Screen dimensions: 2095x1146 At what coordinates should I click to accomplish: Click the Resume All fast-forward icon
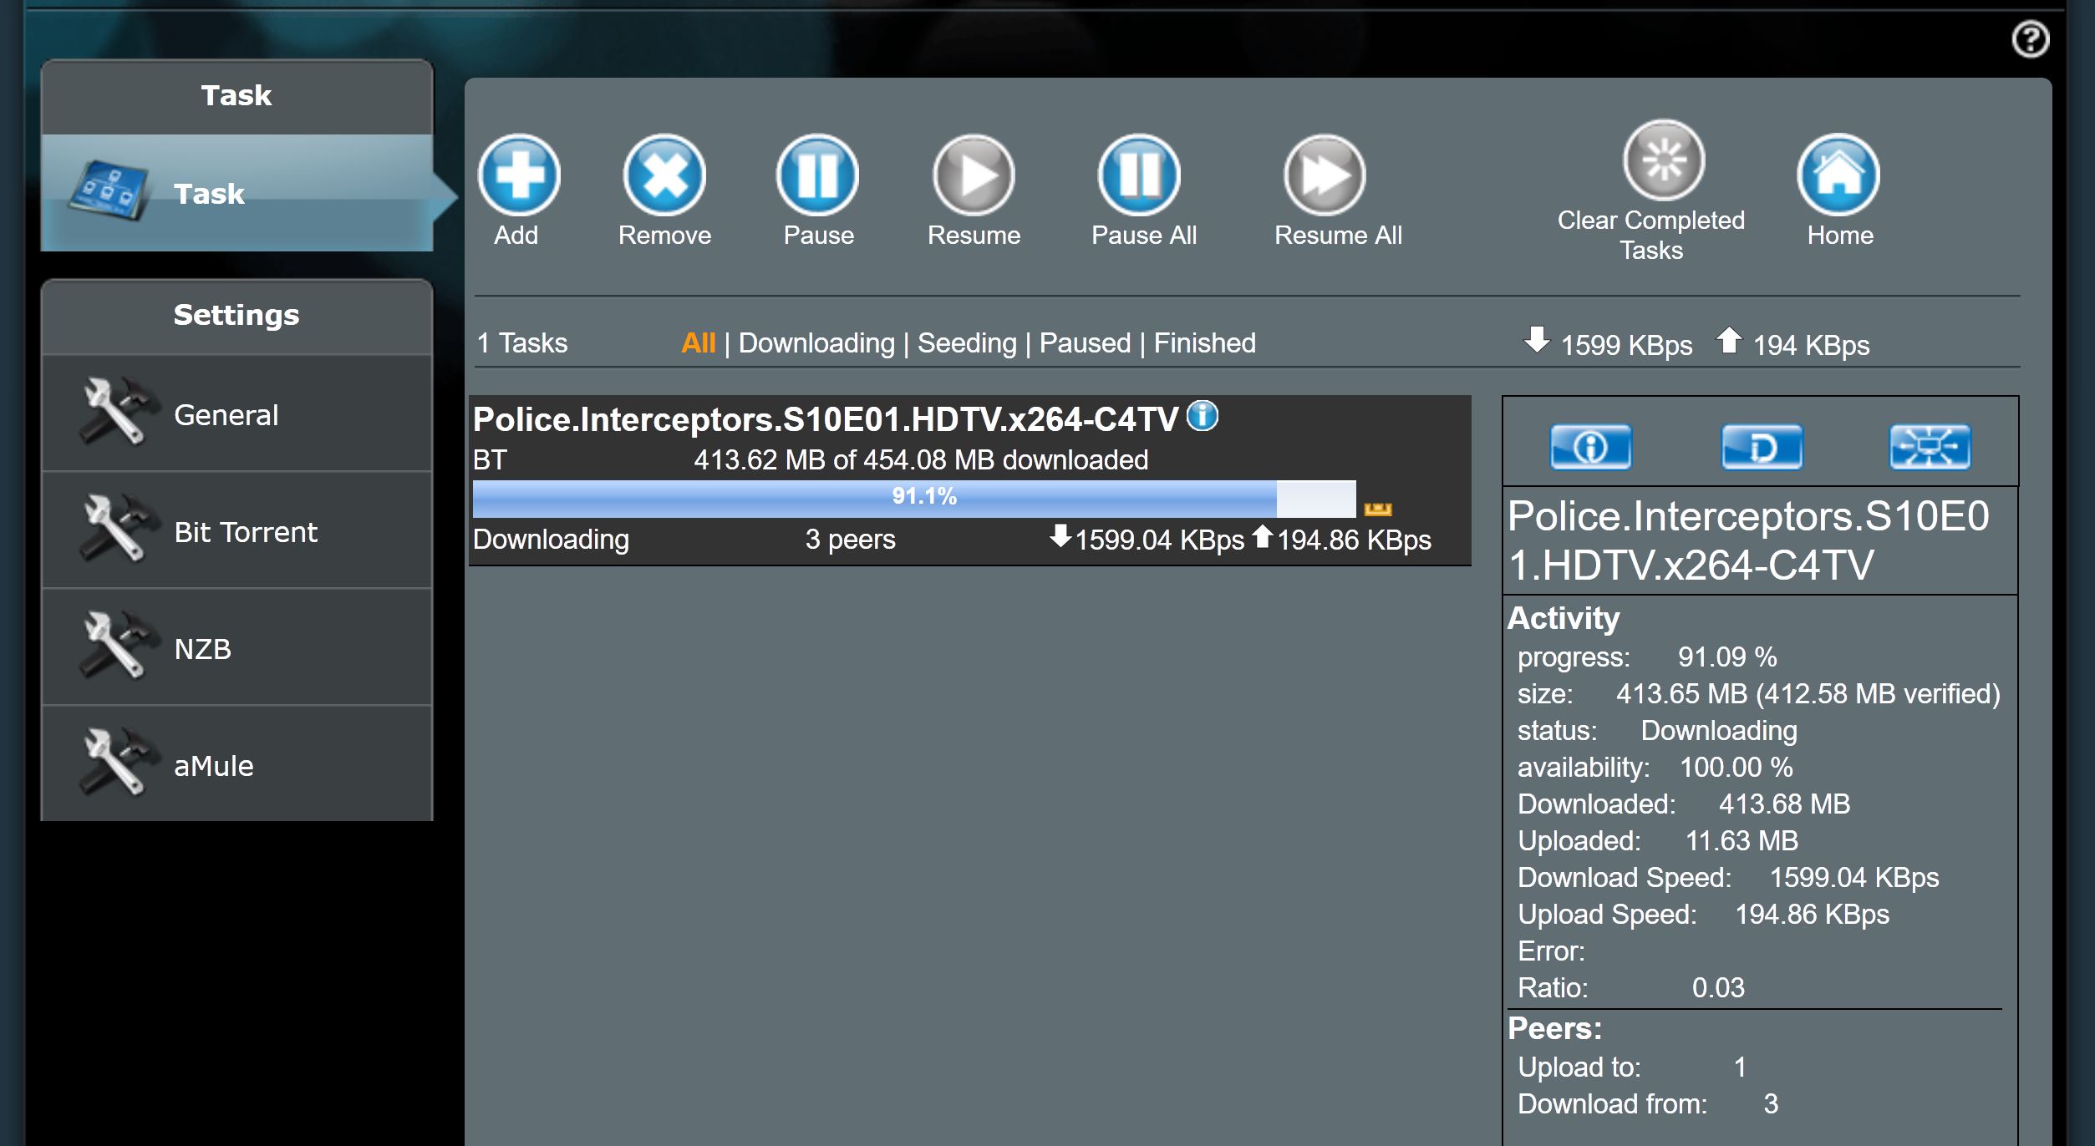pyautogui.click(x=1325, y=175)
